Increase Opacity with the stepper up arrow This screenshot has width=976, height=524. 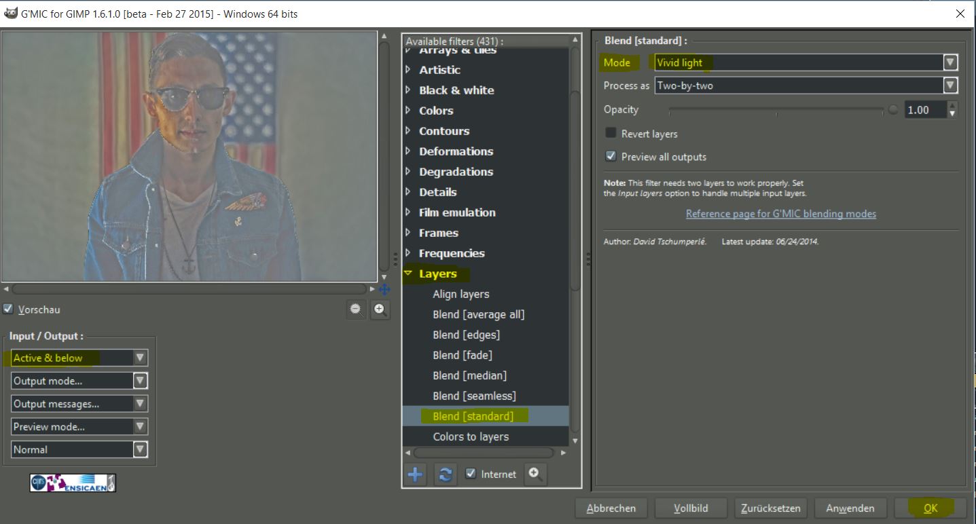tap(952, 105)
